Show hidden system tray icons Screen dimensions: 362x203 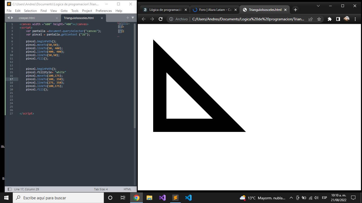[291, 198]
